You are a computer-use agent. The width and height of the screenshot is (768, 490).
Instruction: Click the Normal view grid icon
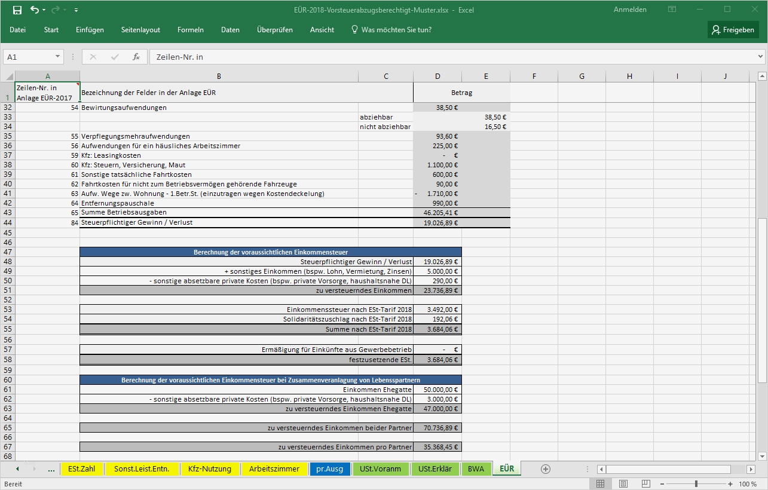(x=601, y=483)
